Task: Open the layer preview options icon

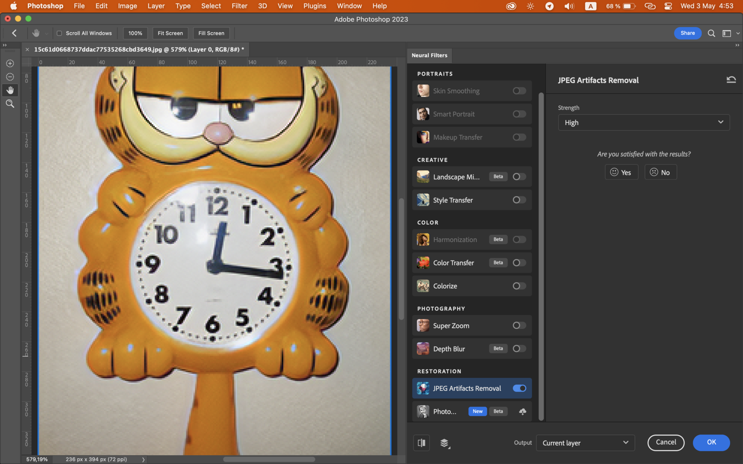Action: click(x=445, y=443)
